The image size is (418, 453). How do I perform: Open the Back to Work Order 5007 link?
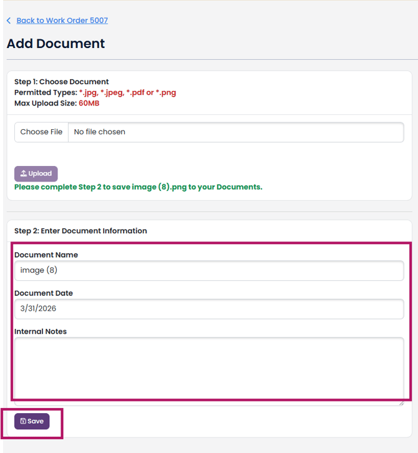click(x=62, y=21)
